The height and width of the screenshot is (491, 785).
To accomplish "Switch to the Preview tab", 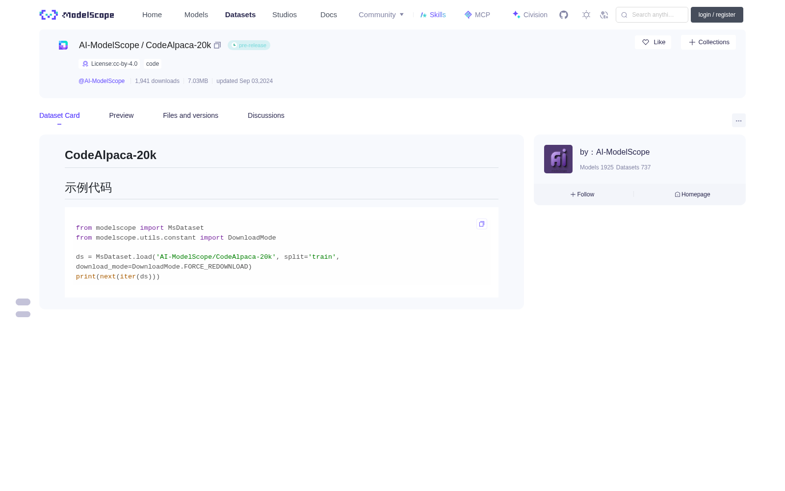I will click(121, 115).
